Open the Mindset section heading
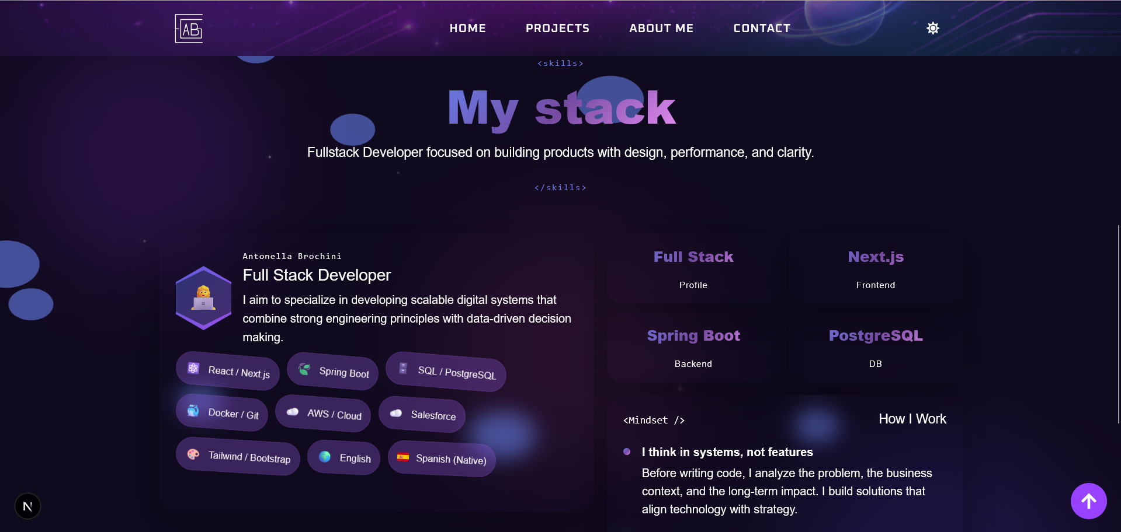1121x532 pixels. [653, 419]
